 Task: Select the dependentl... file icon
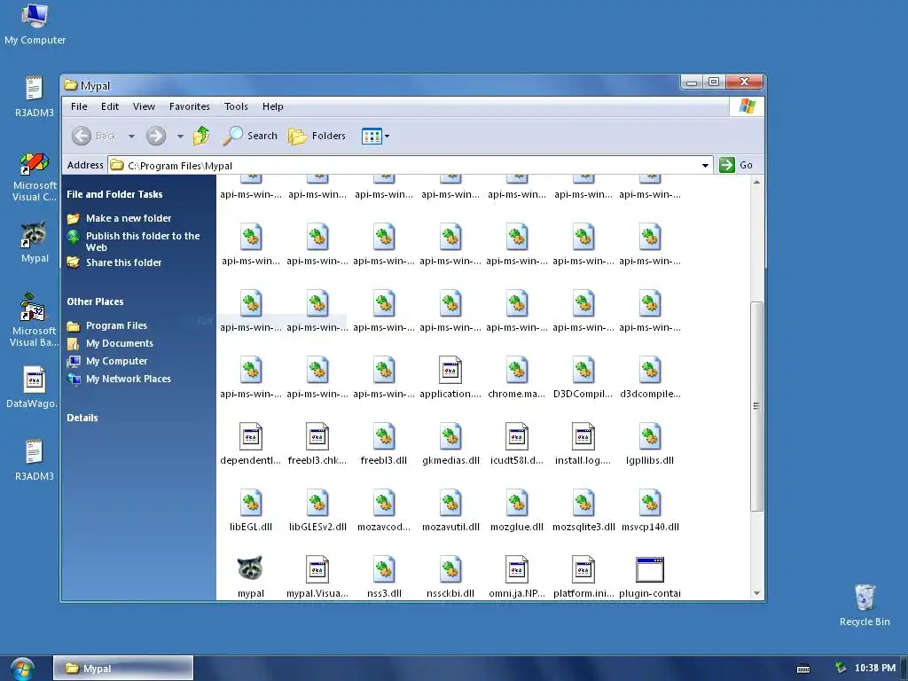pyautogui.click(x=250, y=436)
